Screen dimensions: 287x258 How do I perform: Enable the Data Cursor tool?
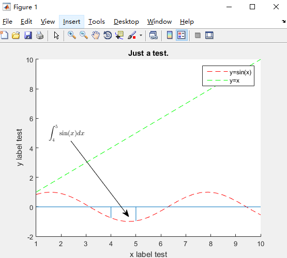click(119, 35)
